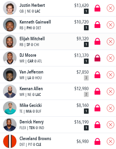Remove Elijah Mitchell from the roster
The image size is (116, 149).
point(111,42)
